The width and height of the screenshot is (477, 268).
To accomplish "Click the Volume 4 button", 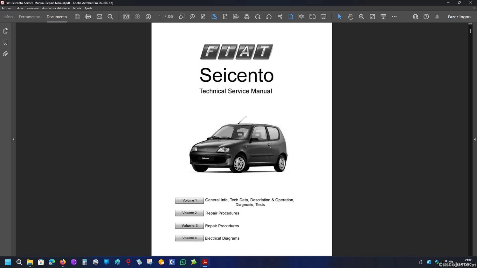I will pos(189,238).
